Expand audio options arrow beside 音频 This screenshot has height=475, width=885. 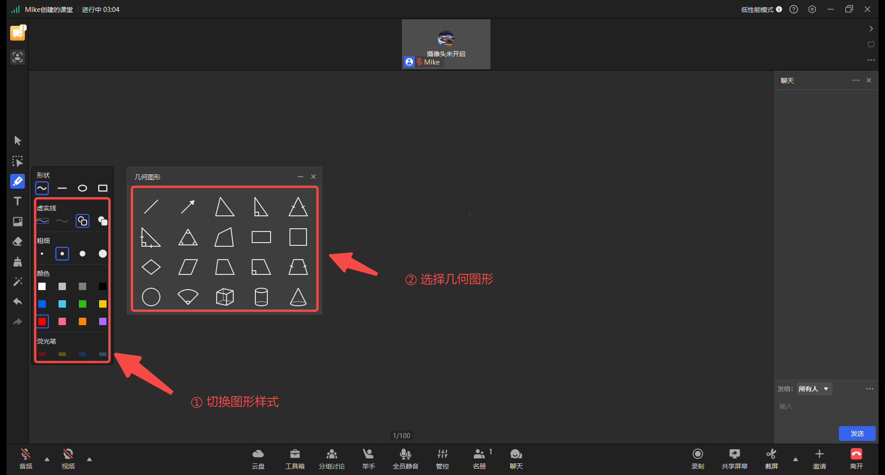point(47,459)
